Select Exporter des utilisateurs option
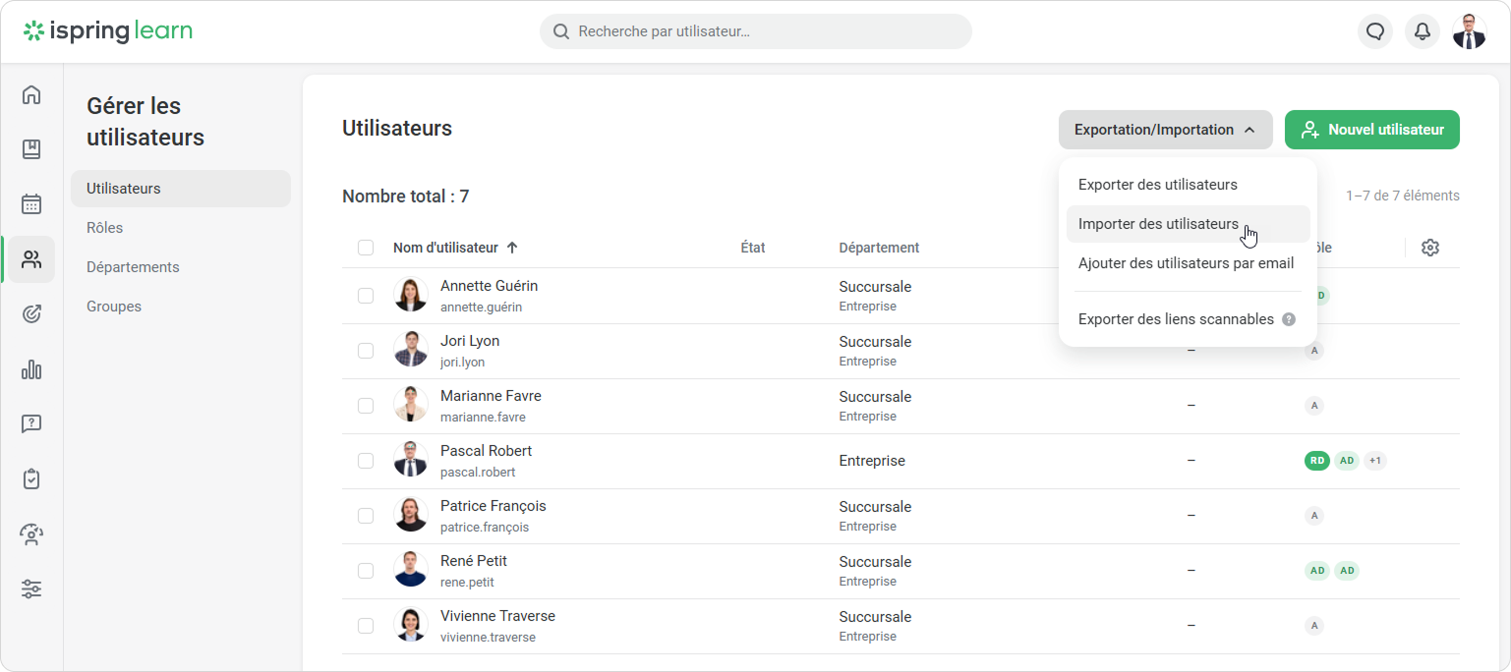This screenshot has width=1511, height=672. (1157, 185)
